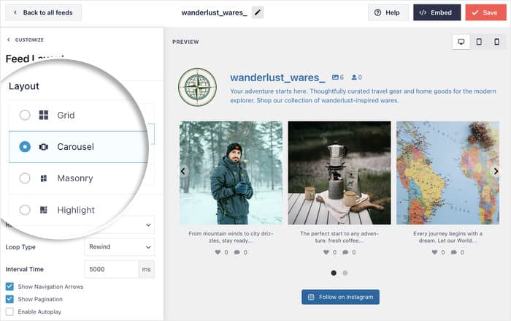Go to second carousel pagination dot
511x321 pixels.
tap(345, 273)
